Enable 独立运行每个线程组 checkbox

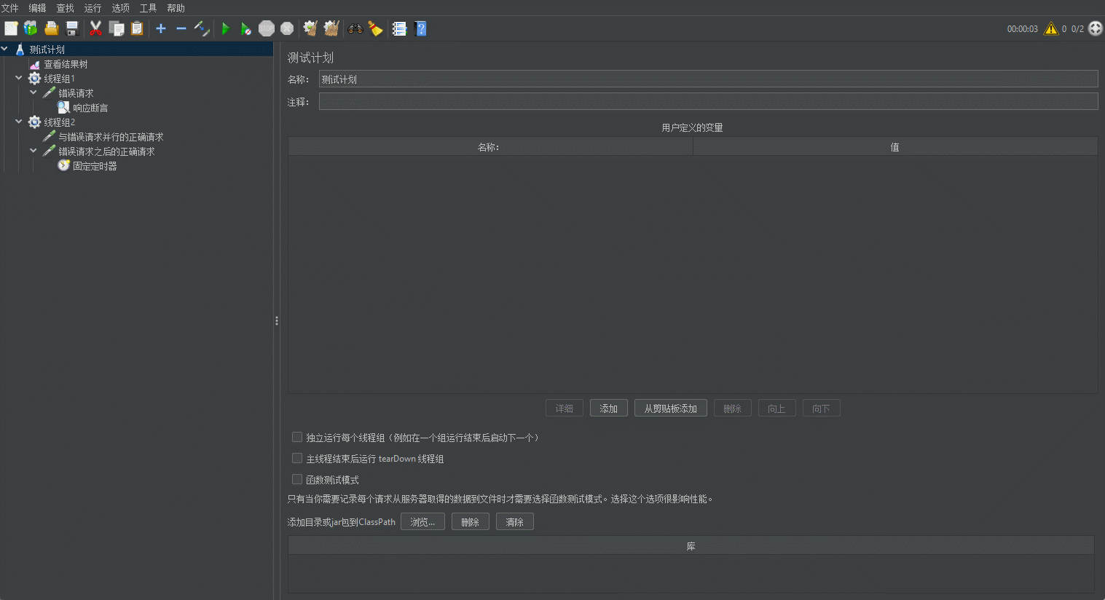[297, 438]
